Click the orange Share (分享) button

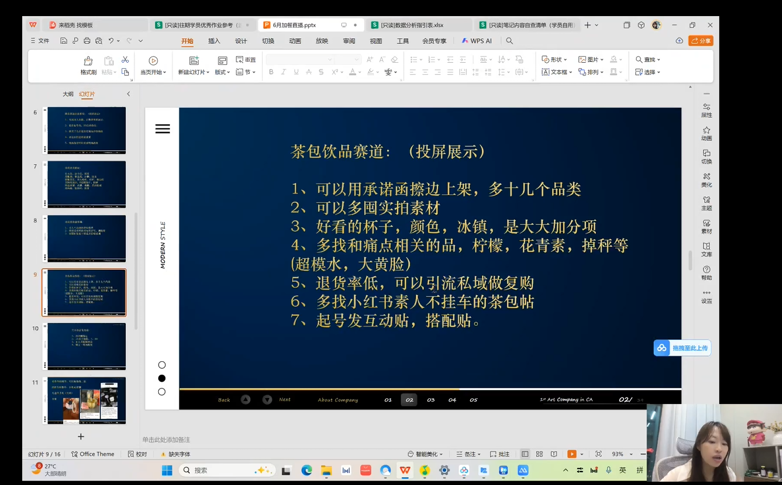tap(700, 41)
